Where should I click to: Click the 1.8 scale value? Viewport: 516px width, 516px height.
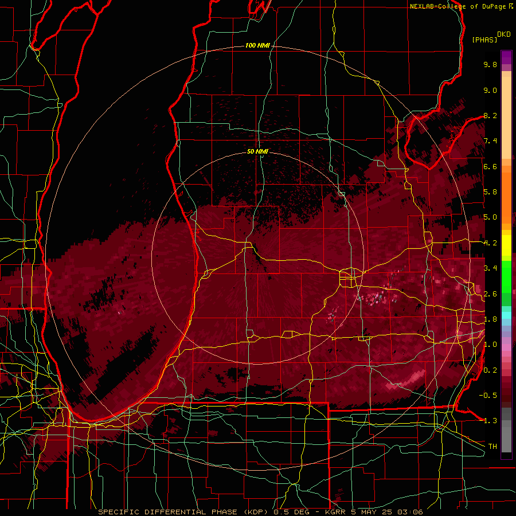490,319
